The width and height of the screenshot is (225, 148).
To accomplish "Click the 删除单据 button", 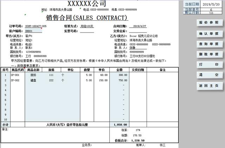I will 210,54.
